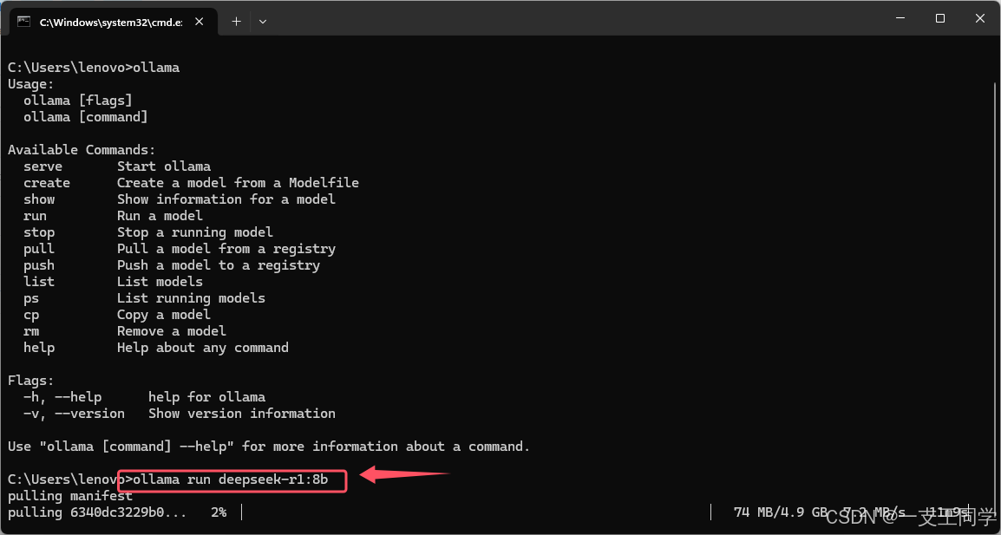This screenshot has height=535, width=1001.
Task: Click the 'Flags:' heading line
Action: point(31,382)
